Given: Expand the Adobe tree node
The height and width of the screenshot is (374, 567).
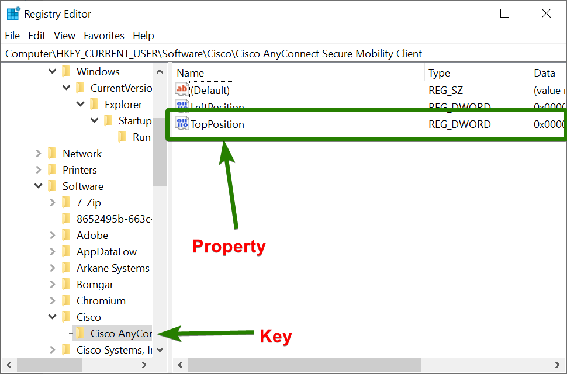Looking at the screenshot, I should click(53, 236).
